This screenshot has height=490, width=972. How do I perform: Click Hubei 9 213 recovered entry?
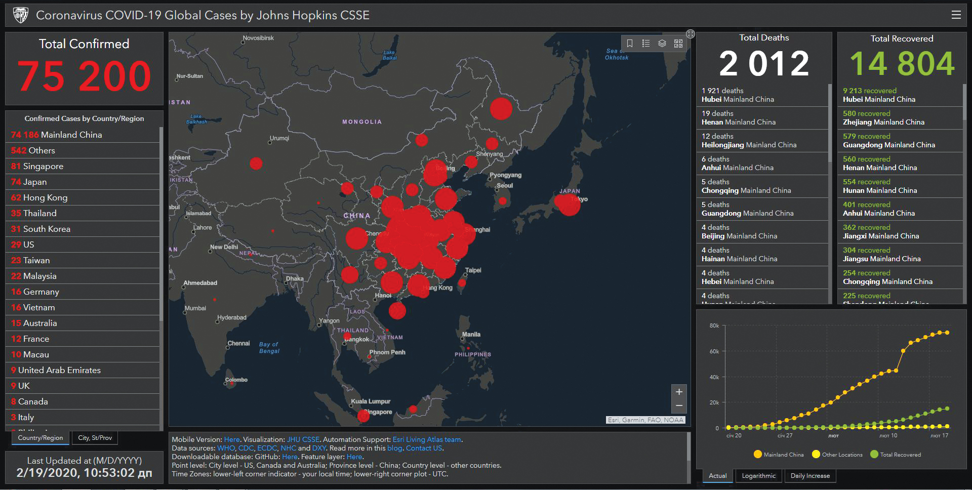point(901,95)
